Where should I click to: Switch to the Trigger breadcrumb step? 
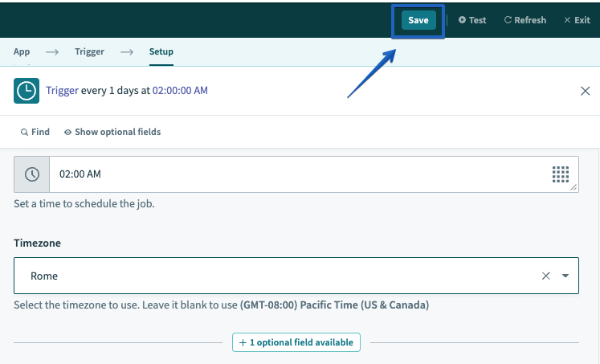(x=89, y=51)
